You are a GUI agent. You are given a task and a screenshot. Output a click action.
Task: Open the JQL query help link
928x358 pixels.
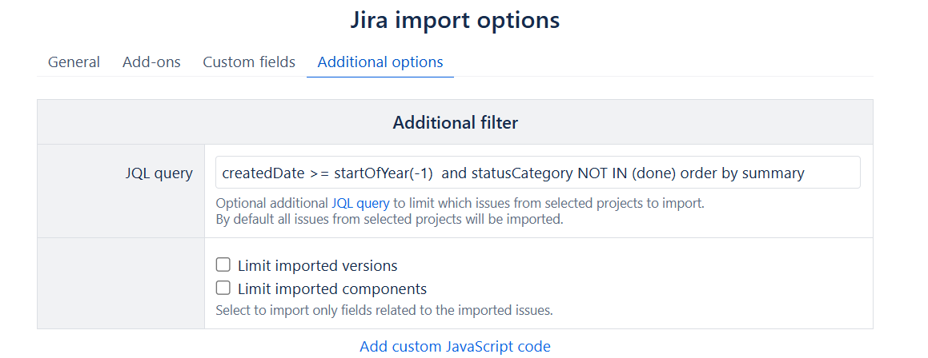360,204
